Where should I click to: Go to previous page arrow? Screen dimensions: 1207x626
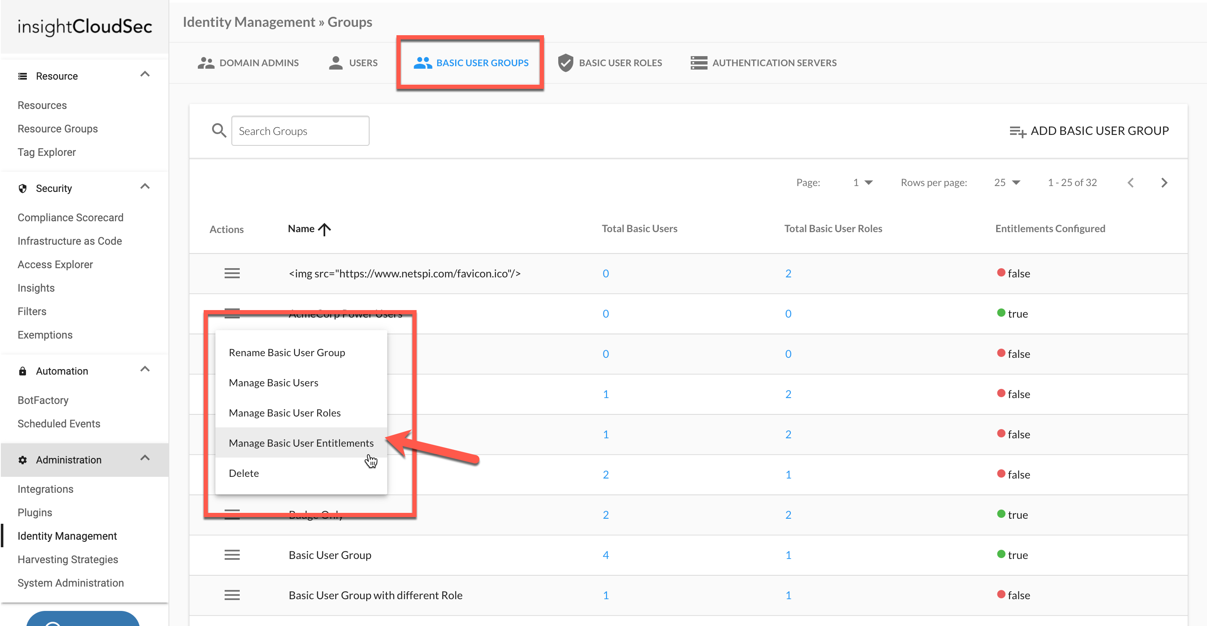tap(1131, 183)
